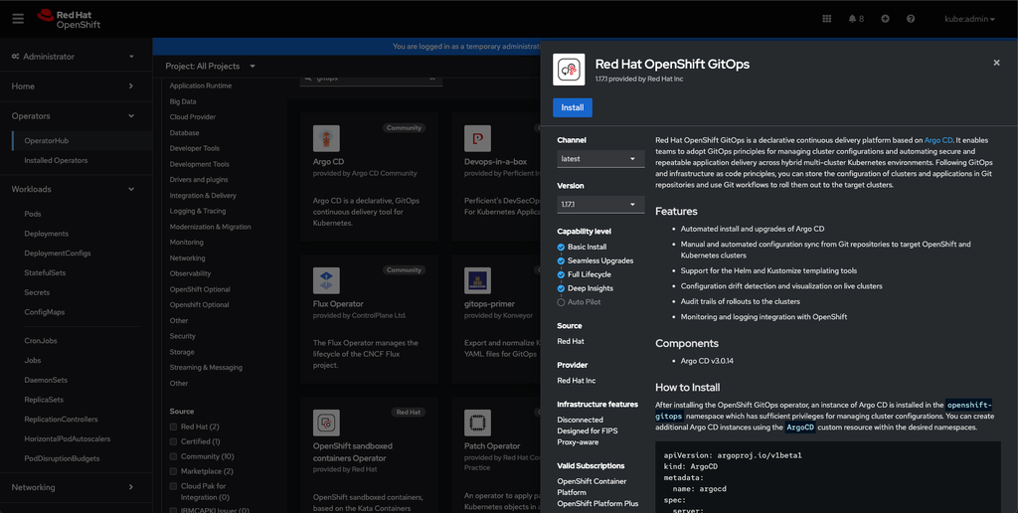Open the application launcher grid icon

pos(827,19)
